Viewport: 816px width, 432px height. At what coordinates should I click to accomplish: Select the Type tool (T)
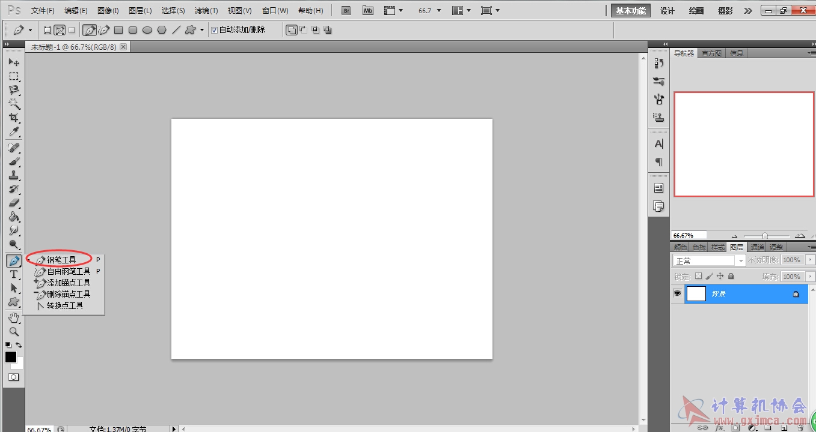tap(14, 274)
